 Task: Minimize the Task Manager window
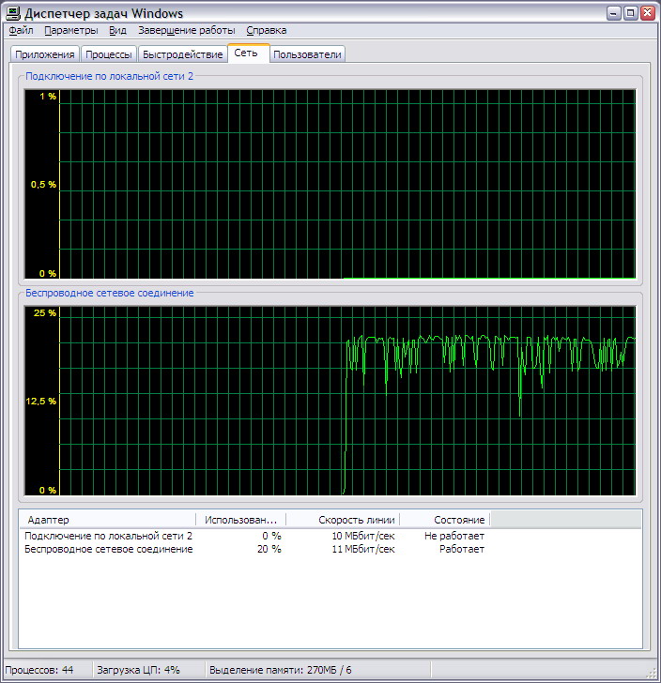pyautogui.click(x=613, y=13)
